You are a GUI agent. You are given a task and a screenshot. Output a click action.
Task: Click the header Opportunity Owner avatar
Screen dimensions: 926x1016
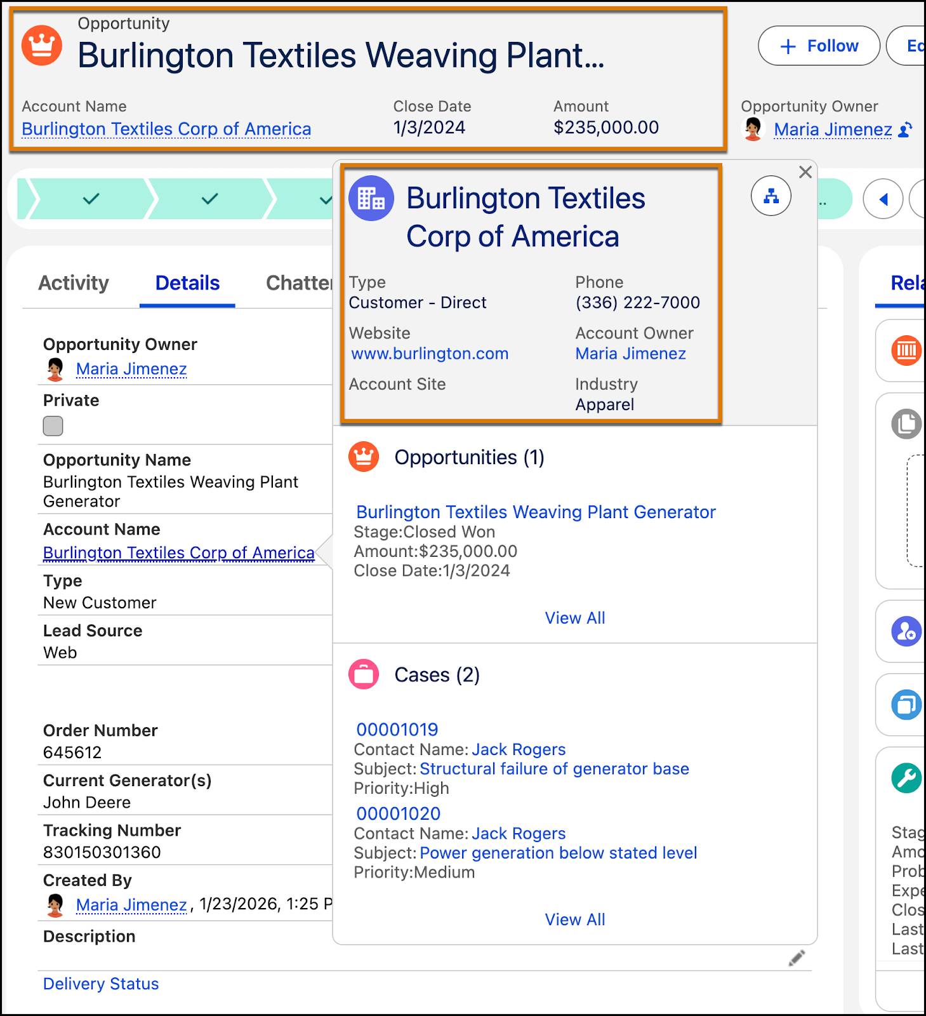[753, 129]
